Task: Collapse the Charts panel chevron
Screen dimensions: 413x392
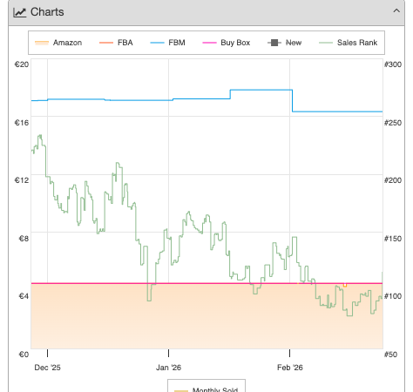Action: [396, 11]
